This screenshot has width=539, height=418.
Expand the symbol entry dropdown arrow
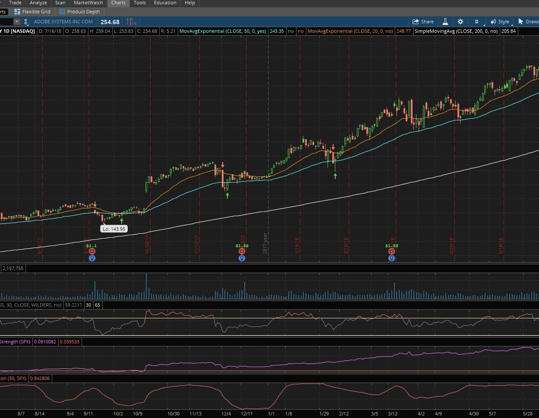tap(17, 22)
